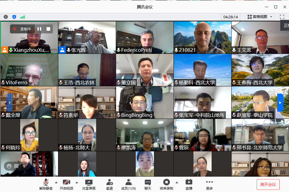The image size is (289, 192).
Task: Click muted mic icon beside 廖凯涛 name
Action: pos(119,147)
